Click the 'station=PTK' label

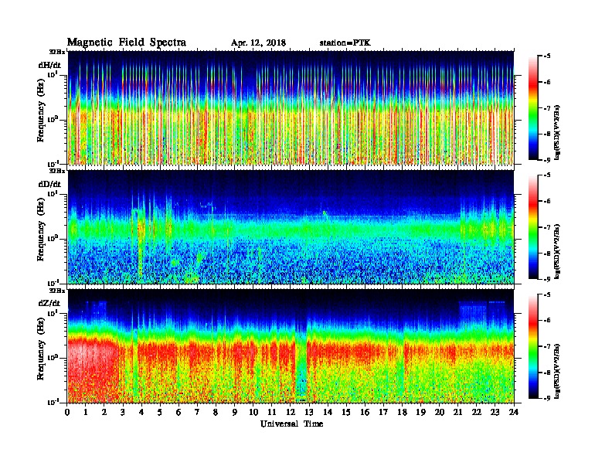pos(345,43)
